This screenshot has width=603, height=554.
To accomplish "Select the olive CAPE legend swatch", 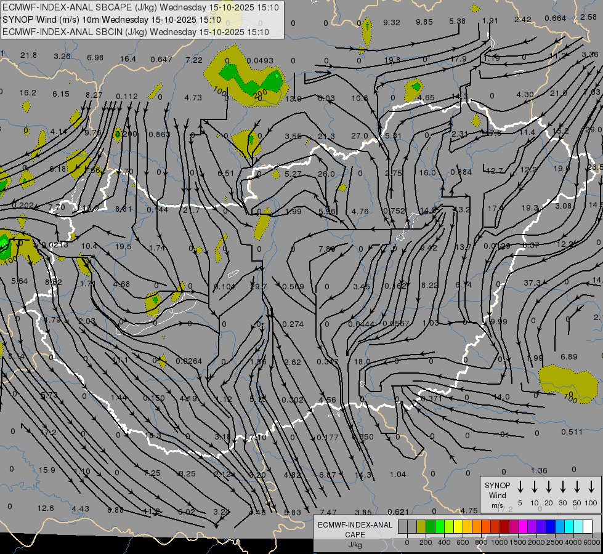I will point(421,527).
